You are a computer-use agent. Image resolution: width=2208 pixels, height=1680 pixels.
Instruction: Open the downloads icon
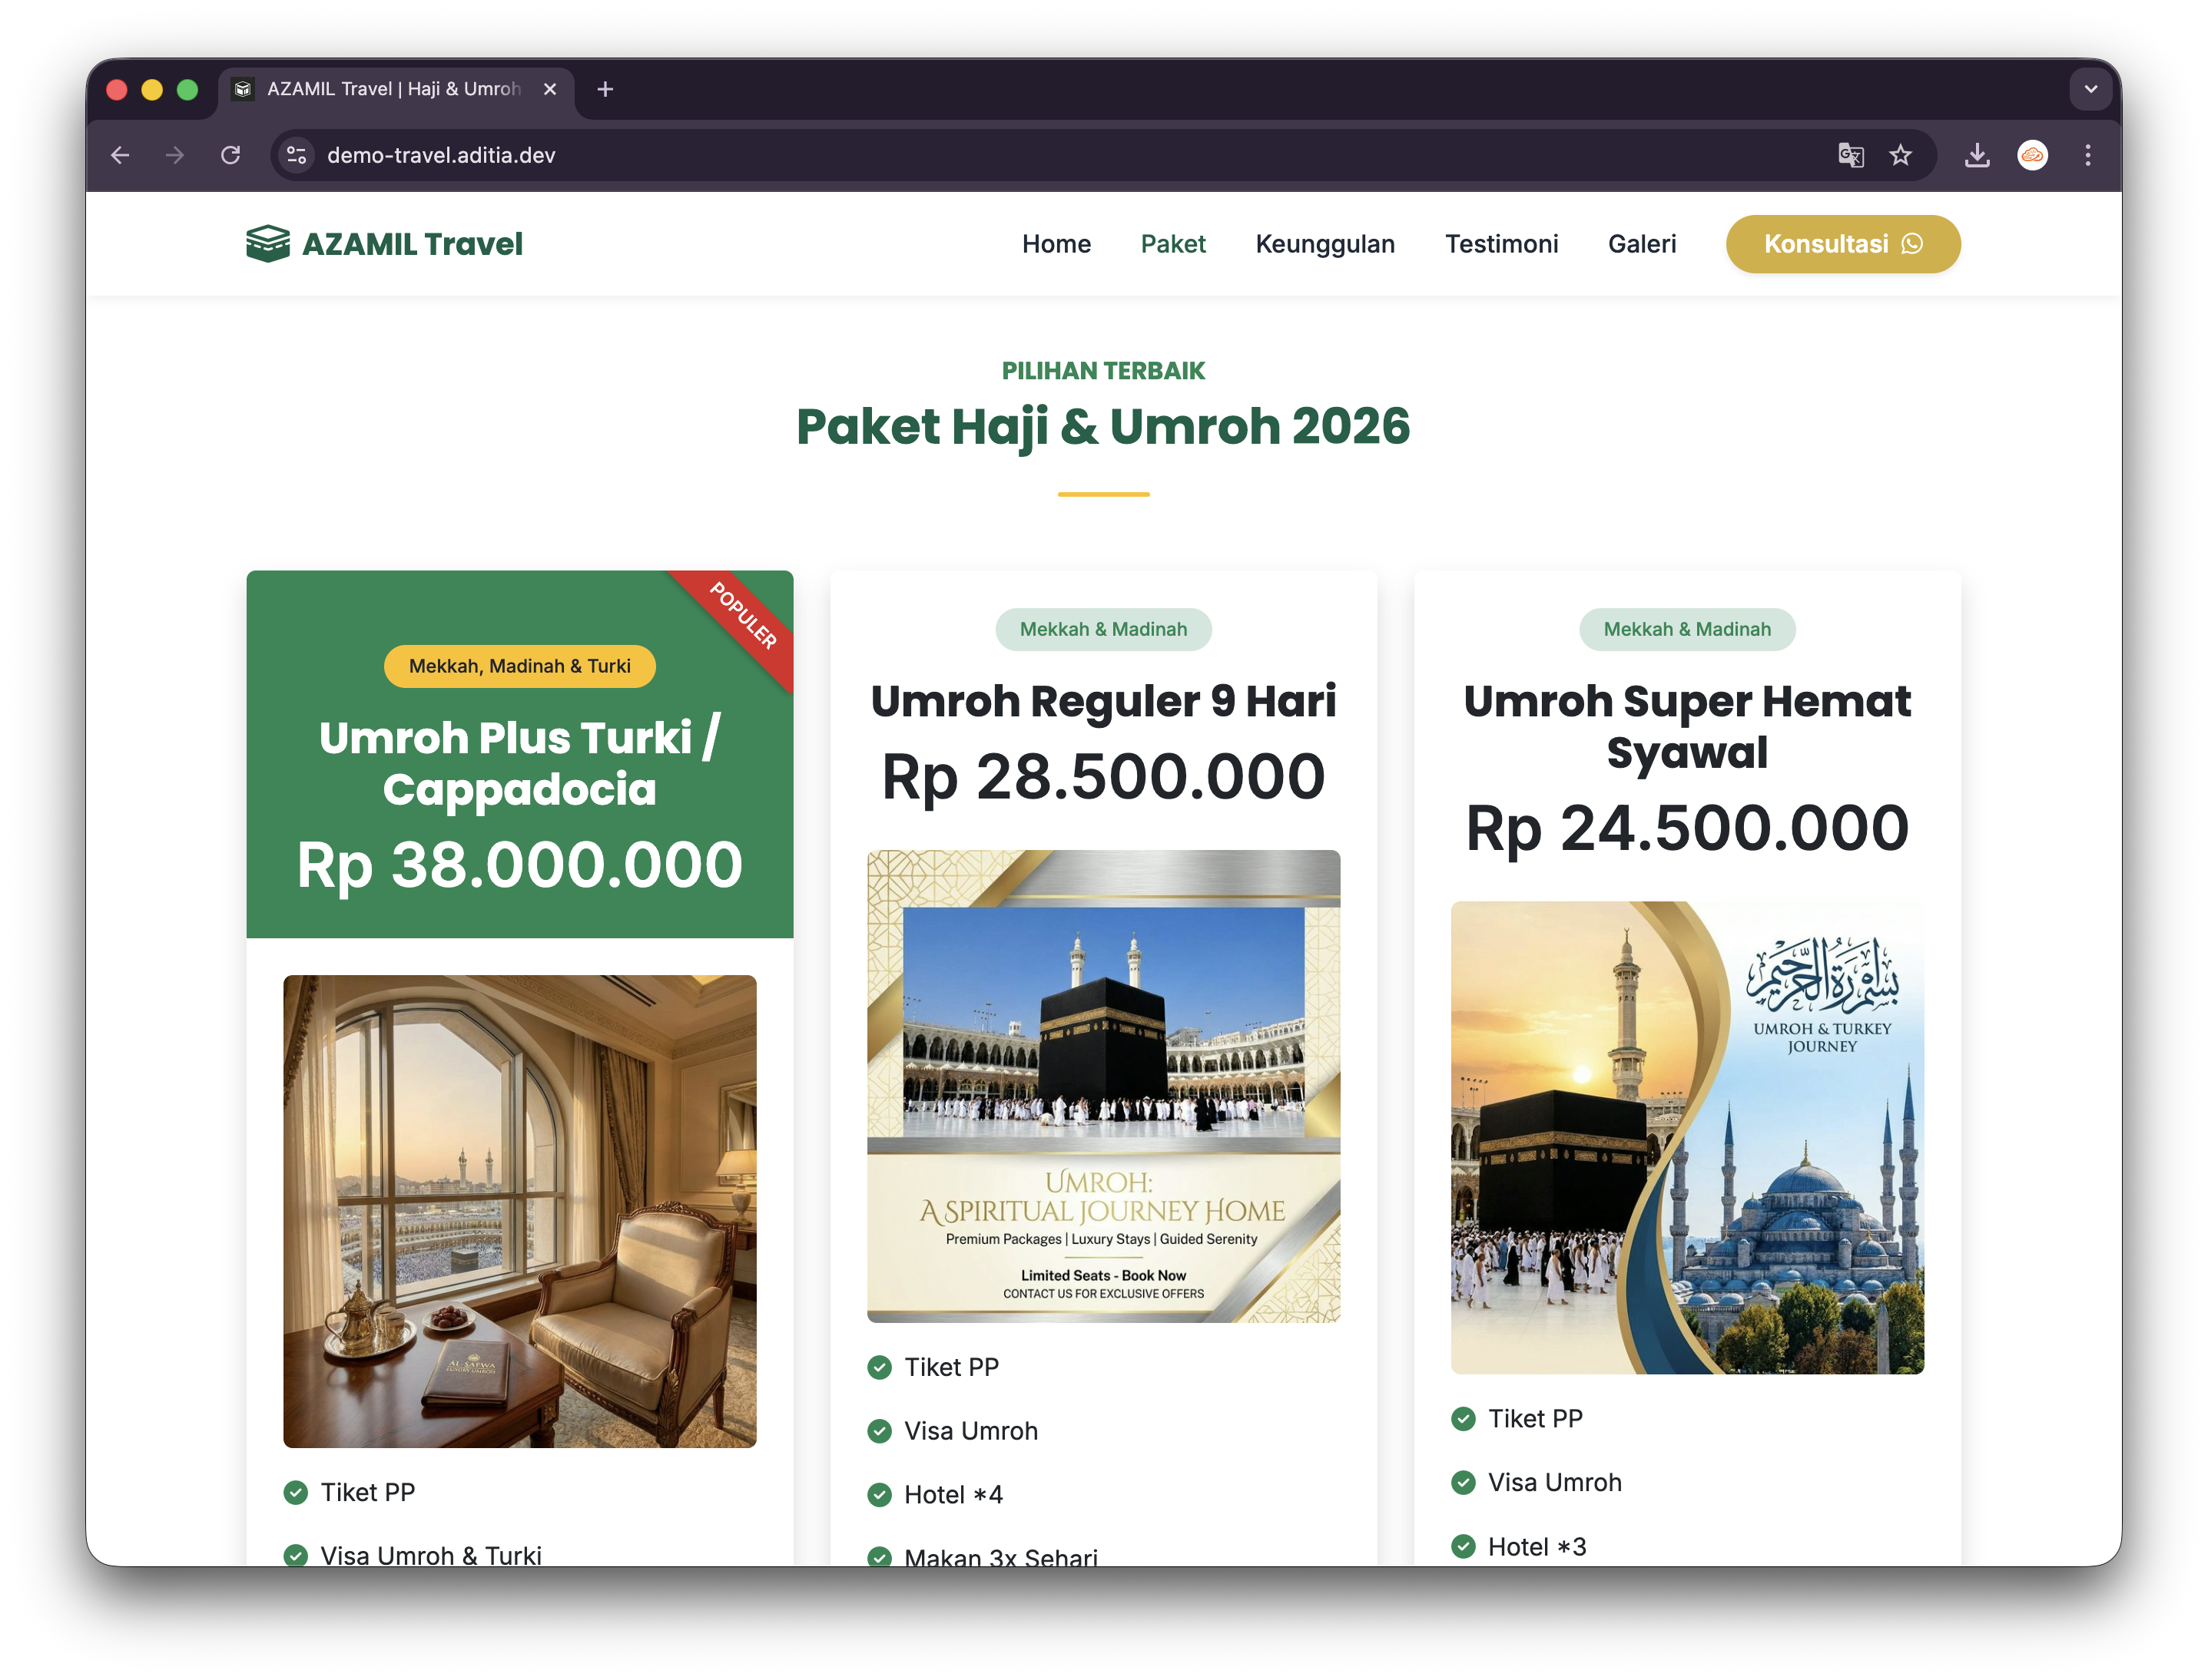(x=1977, y=155)
